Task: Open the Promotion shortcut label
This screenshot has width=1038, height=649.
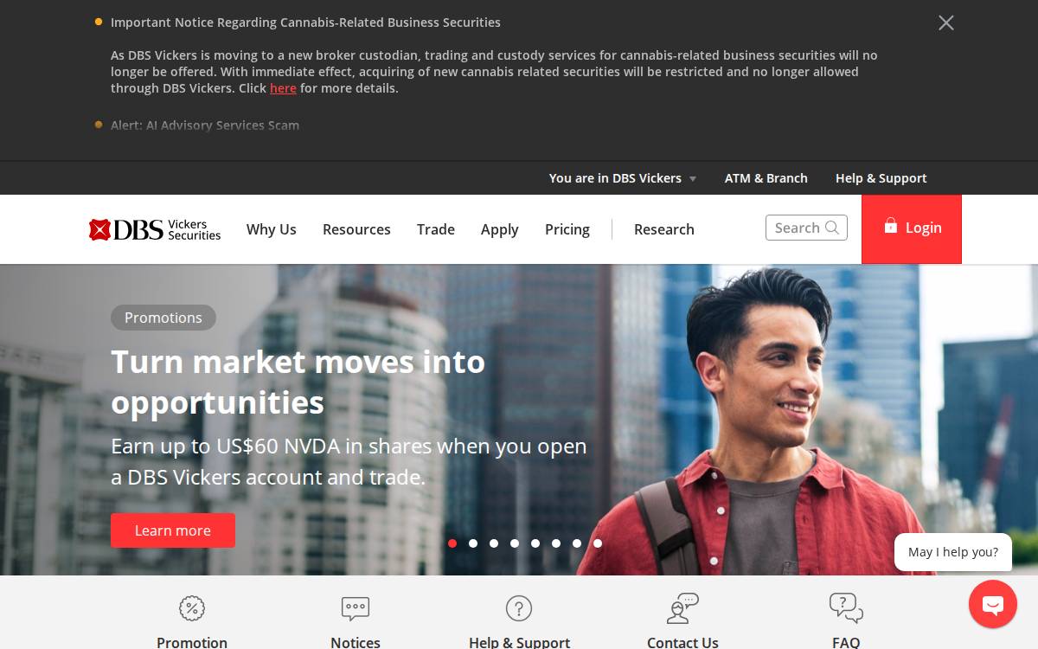Action: tap(192, 642)
